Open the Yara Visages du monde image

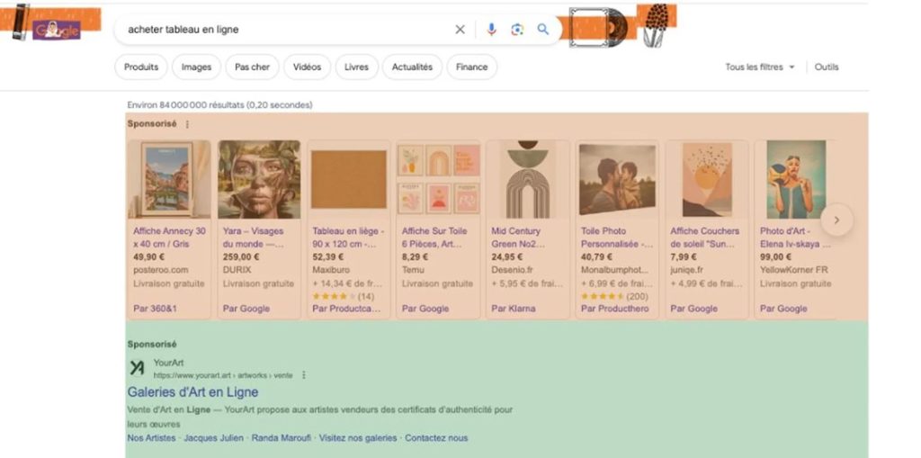pyautogui.click(x=259, y=179)
